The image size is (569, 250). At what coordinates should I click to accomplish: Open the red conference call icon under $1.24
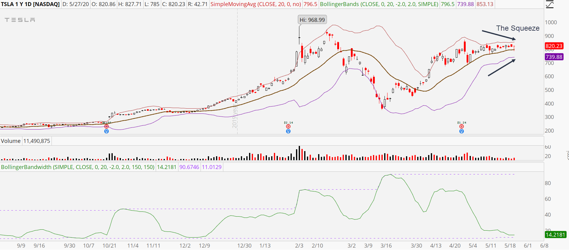(x=461, y=127)
